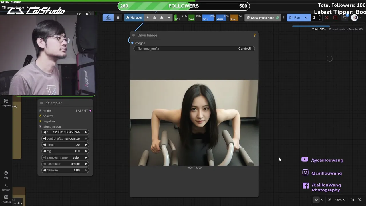This screenshot has width=366, height=206.
Task: Click the denoise value field
Action: click(x=65, y=170)
